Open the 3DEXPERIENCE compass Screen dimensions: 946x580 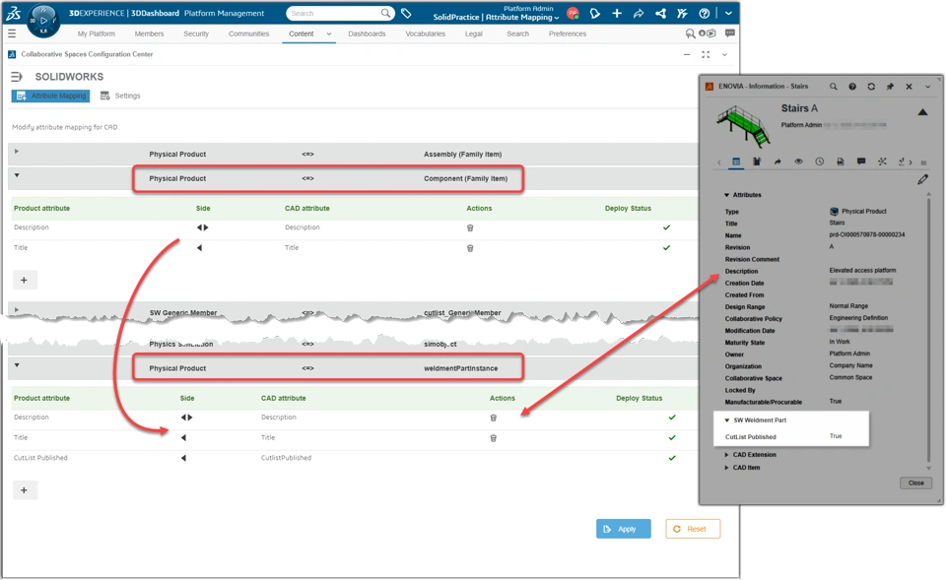click(x=43, y=20)
